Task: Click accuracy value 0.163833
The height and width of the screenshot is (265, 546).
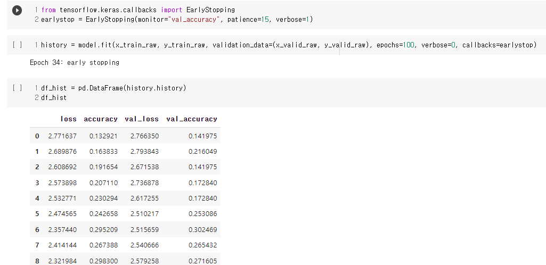Action: coord(103,152)
